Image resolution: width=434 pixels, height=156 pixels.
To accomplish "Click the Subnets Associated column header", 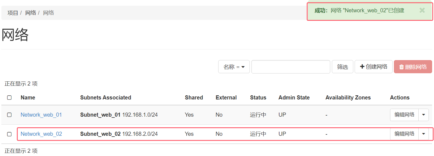I will pyautogui.click(x=106, y=98).
